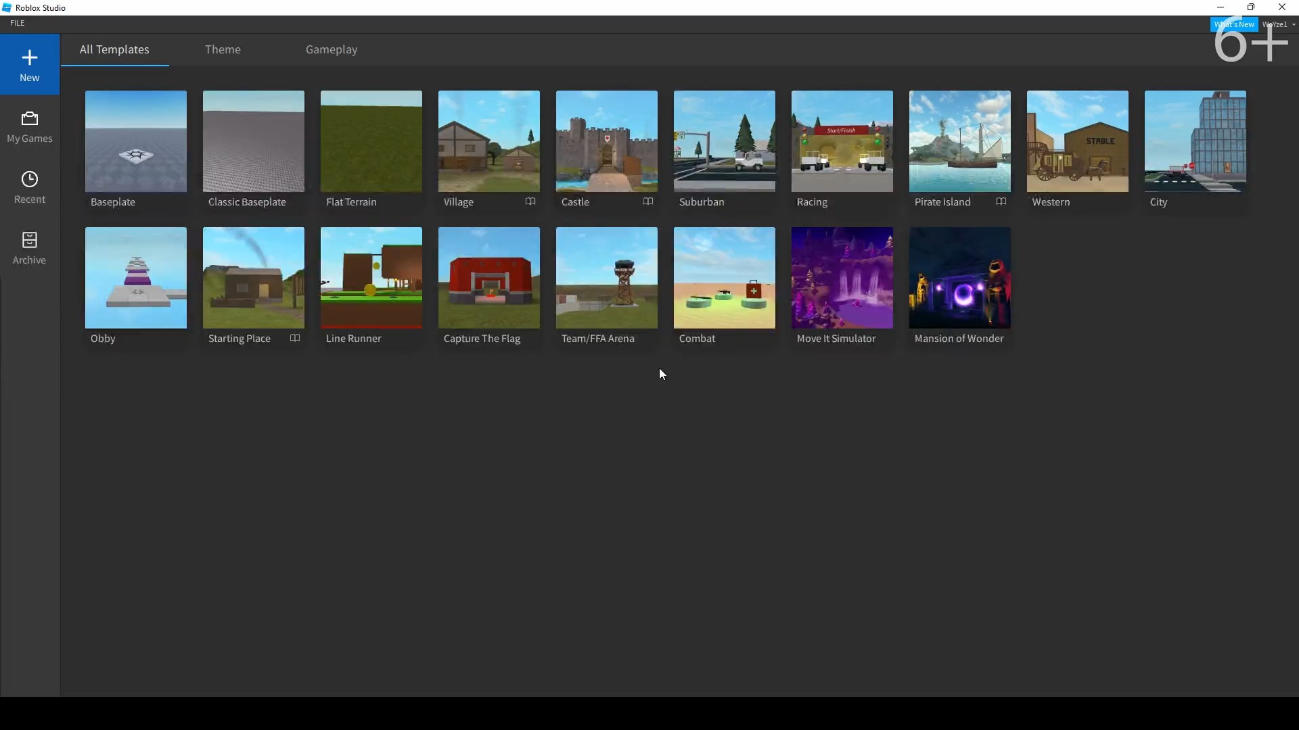Click the City text label
Viewport: 1299px width, 730px height.
pyautogui.click(x=1158, y=202)
